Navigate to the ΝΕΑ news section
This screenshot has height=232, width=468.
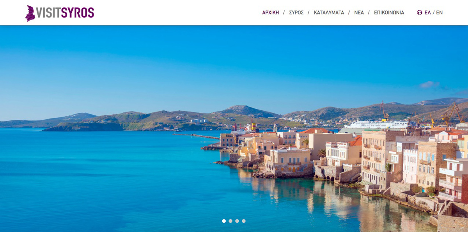[359, 12]
